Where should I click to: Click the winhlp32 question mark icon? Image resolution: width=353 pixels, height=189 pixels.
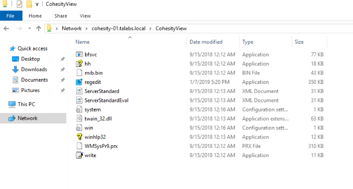coord(79,137)
